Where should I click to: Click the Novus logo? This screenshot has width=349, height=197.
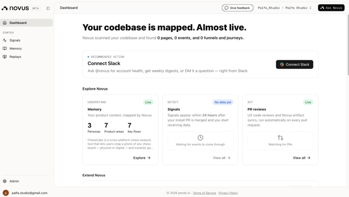[15, 8]
